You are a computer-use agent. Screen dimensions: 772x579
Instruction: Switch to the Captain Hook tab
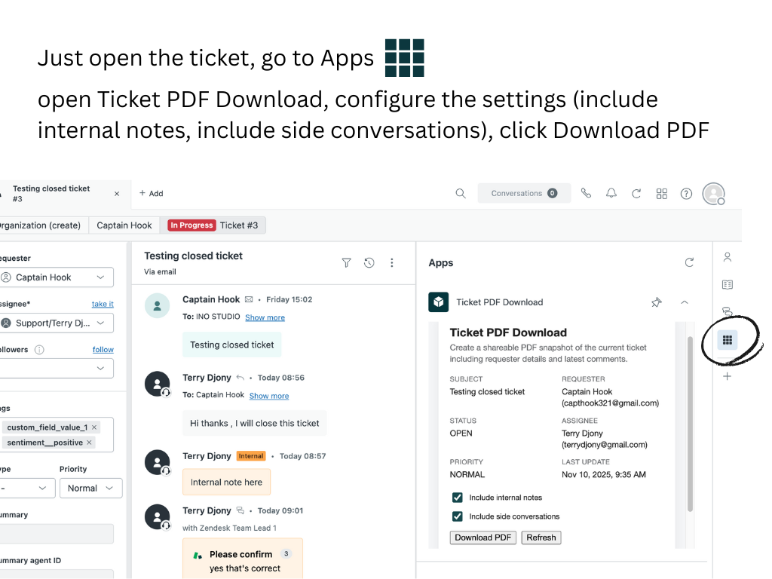124,225
